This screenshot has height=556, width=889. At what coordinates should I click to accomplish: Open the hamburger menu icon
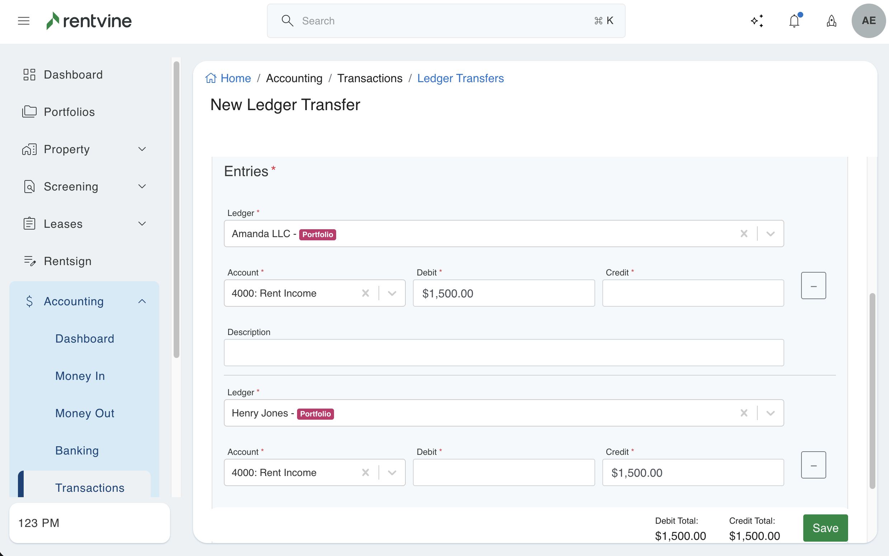click(24, 21)
